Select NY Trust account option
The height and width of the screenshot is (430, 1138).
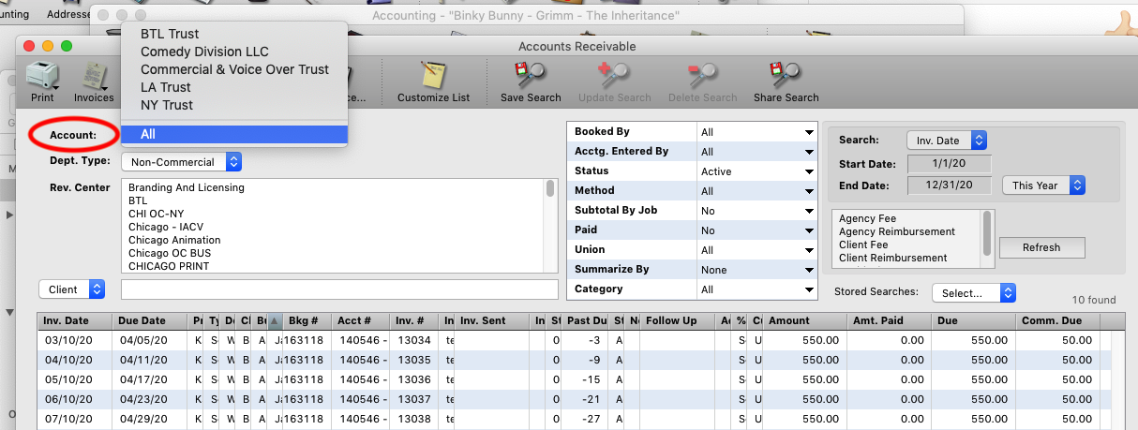(x=234, y=105)
